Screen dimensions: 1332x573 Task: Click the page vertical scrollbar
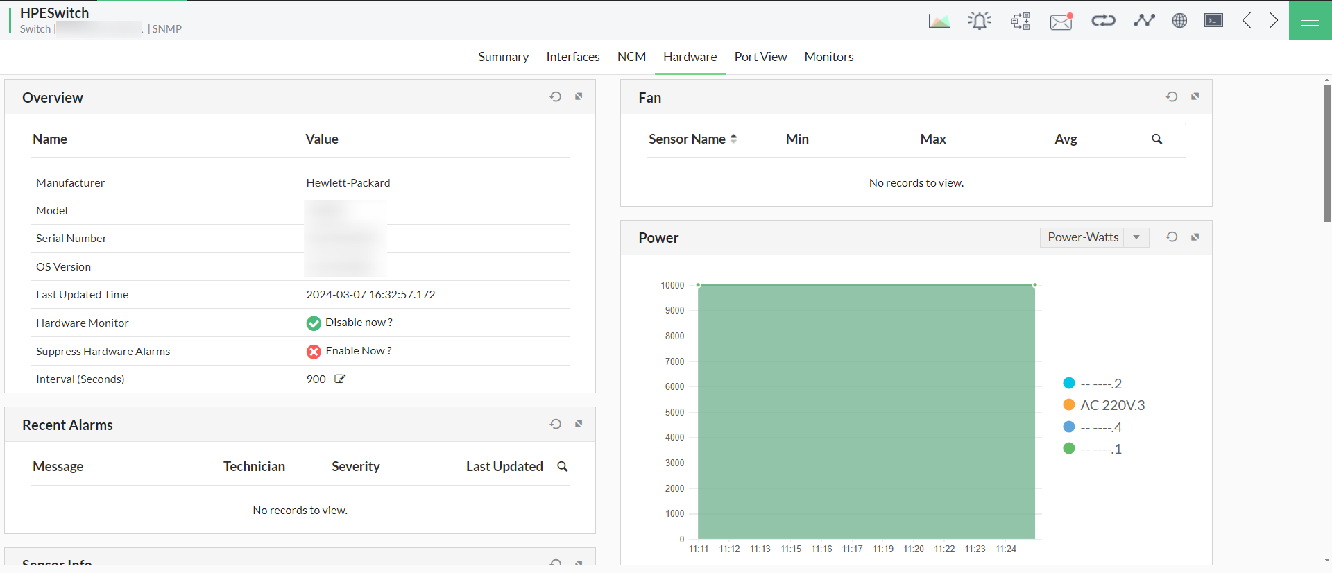click(1326, 153)
